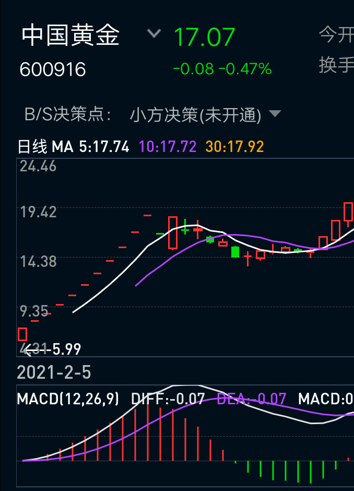The height and width of the screenshot is (491, 354).
Task: Select the tall hollow red candlestick near 19.42
Action: (x=173, y=233)
